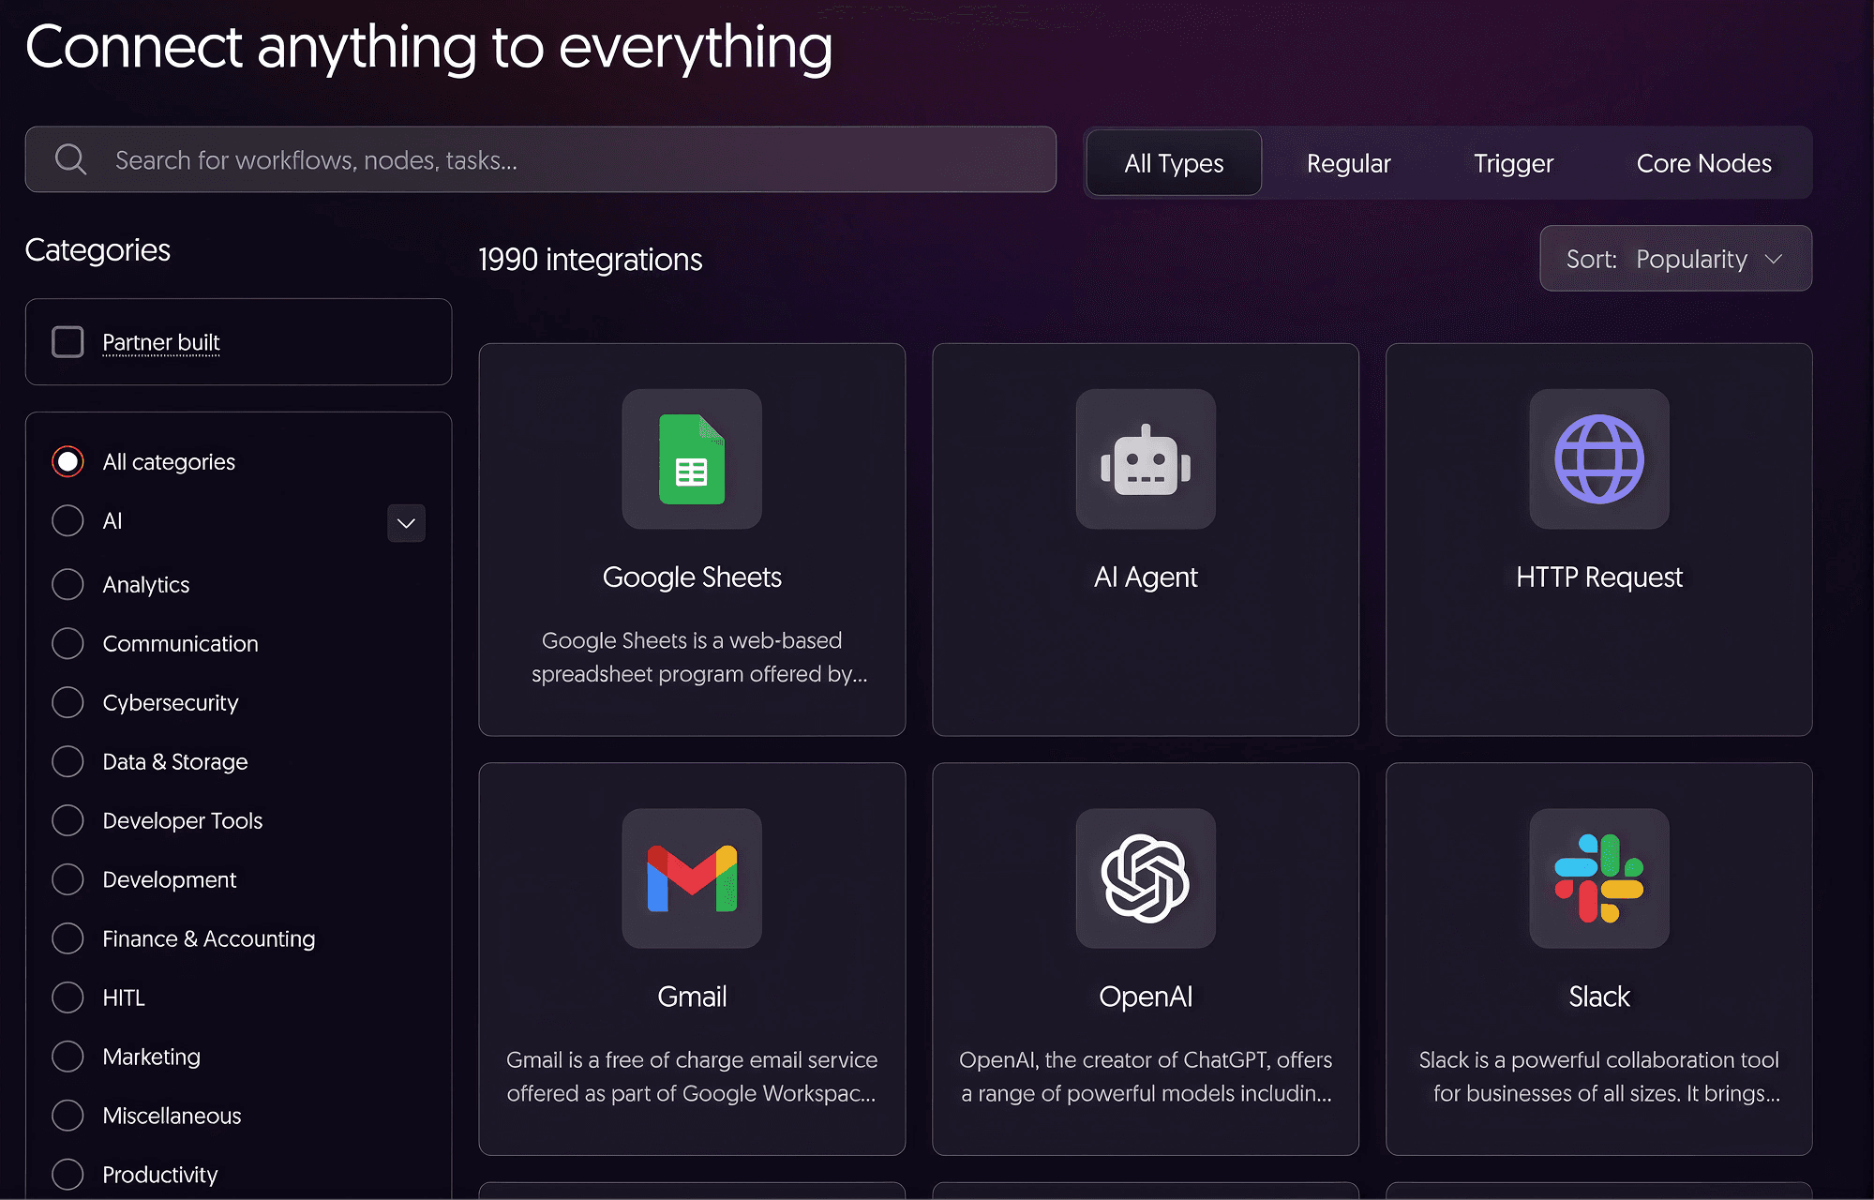Click the Slack description text
1874x1200 pixels.
coord(1599,1076)
